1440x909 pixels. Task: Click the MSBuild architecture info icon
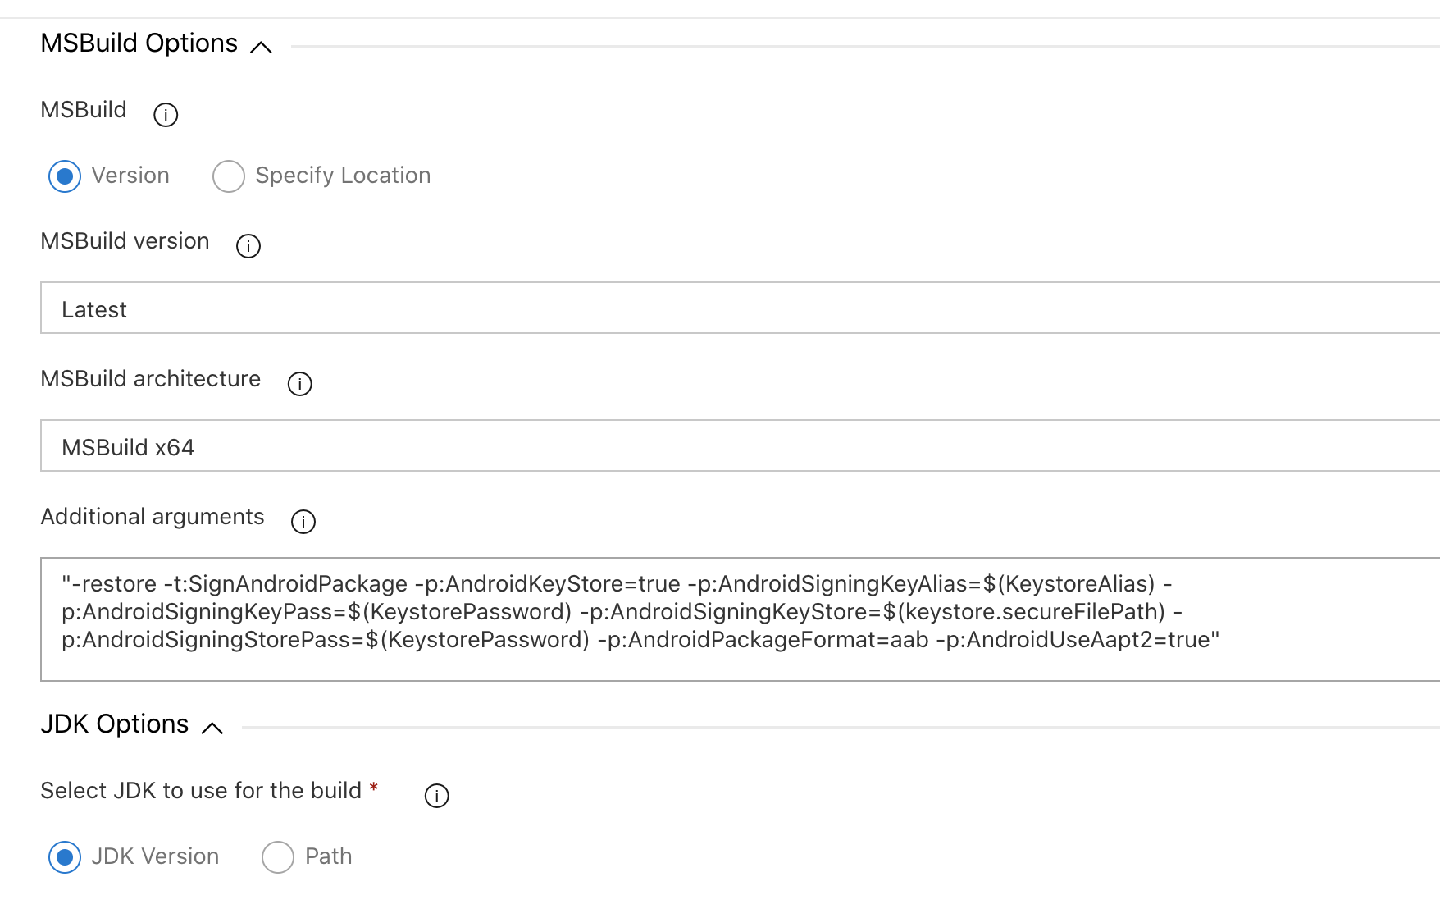click(300, 383)
